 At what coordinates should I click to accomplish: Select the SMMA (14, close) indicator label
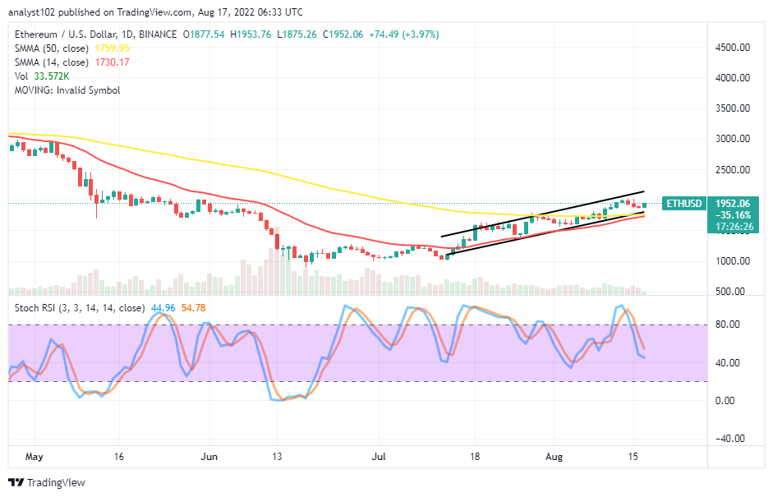point(52,62)
